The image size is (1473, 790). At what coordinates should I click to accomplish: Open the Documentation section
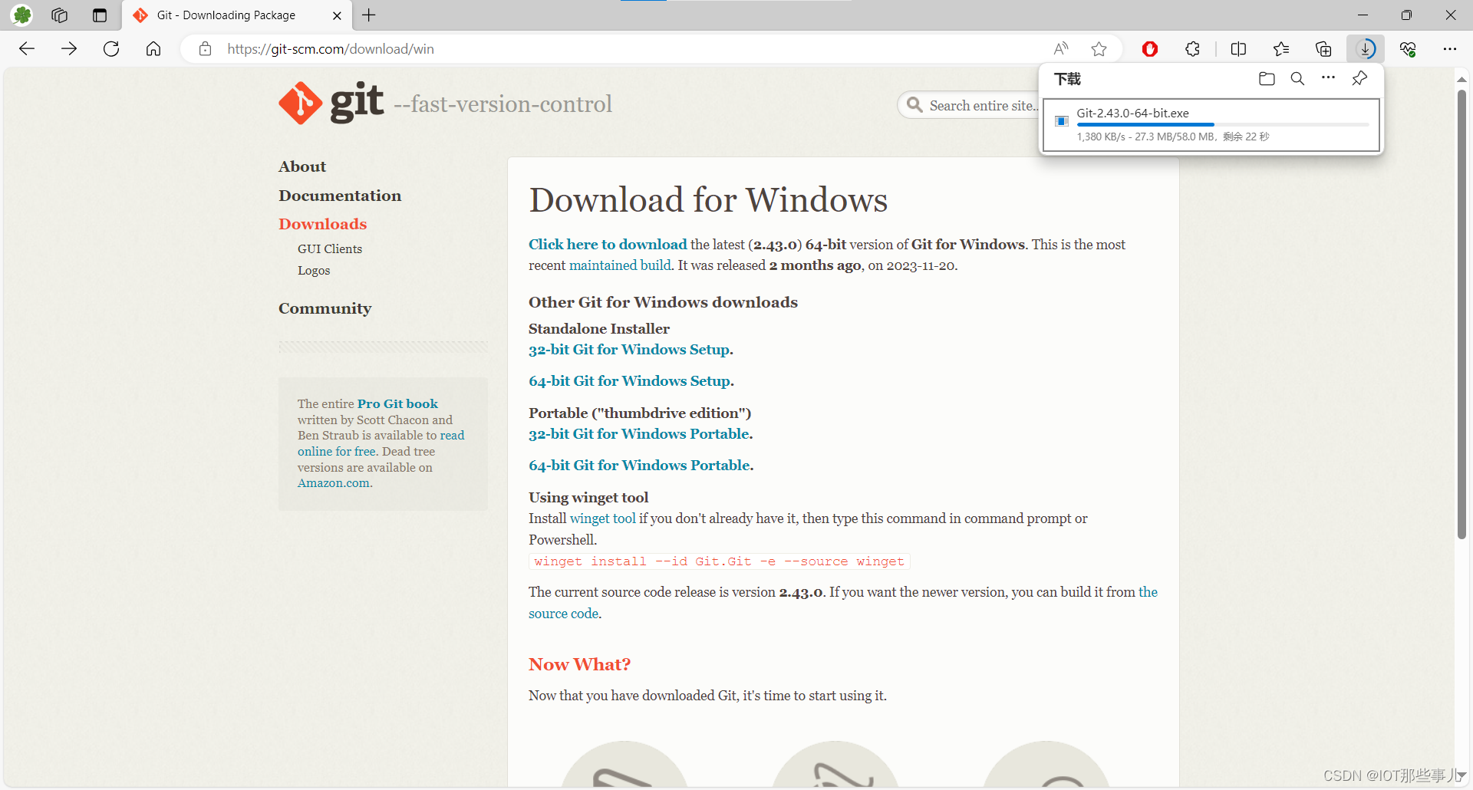(340, 196)
